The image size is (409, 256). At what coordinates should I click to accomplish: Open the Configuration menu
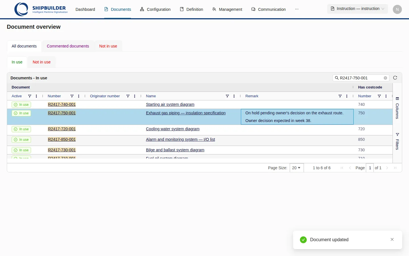(x=155, y=9)
